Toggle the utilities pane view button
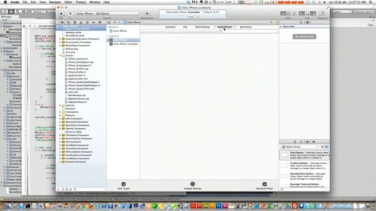Screen dimensions: 376x211 pyautogui.click(x=313, y=13)
